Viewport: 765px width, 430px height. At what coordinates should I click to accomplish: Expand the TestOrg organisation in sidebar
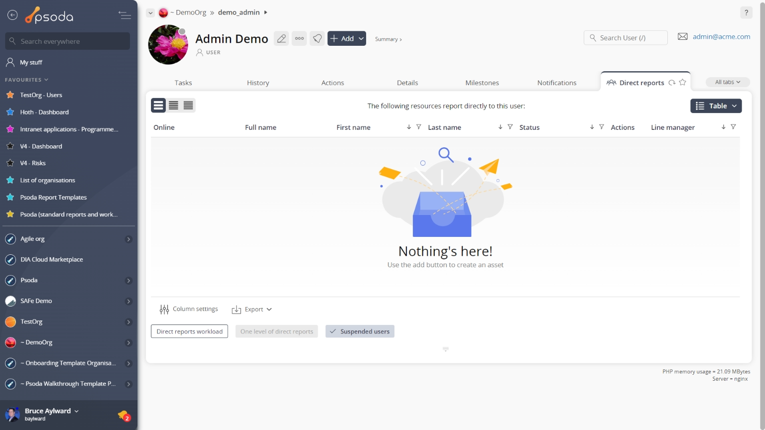128,322
